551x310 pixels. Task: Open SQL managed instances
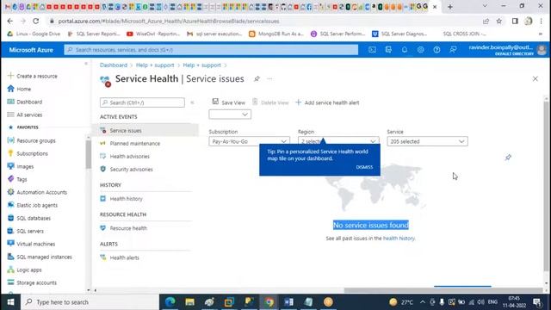40,257
